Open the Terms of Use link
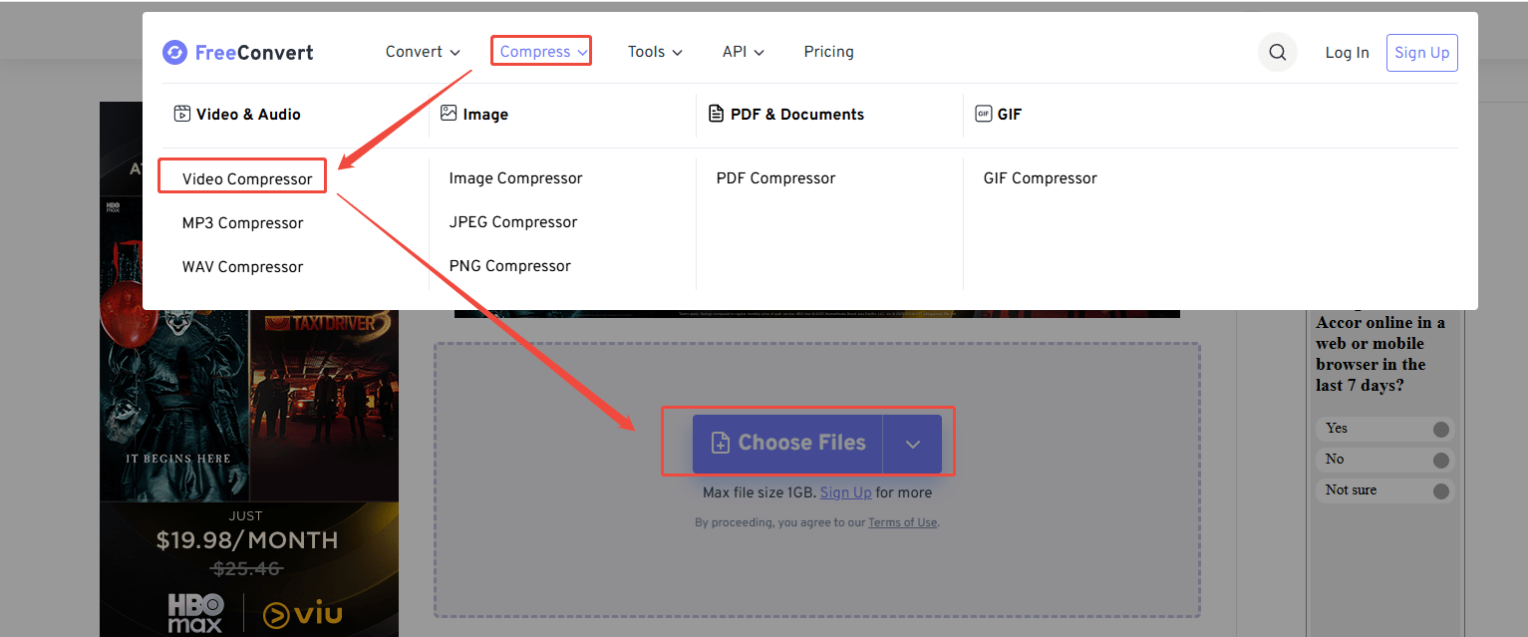Screen dimensions: 1528x637 (x=902, y=521)
